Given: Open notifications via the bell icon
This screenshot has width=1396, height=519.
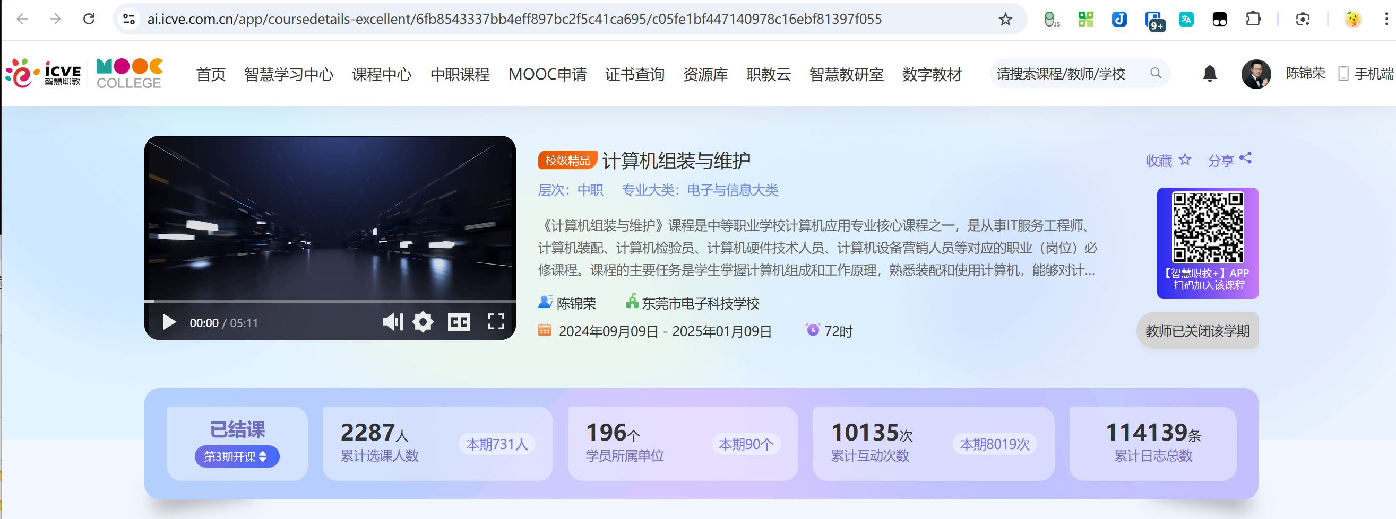Looking at the screenshot, I should (1210, 74).
